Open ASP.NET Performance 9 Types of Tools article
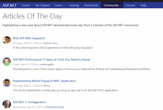163x110 pixels. (x=52, y=59)
